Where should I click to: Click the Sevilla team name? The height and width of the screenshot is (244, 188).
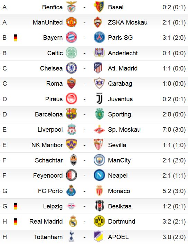[117, 145]
